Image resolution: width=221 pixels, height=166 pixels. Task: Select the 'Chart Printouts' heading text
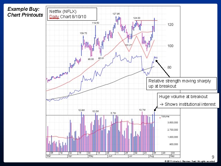(25, 15)
